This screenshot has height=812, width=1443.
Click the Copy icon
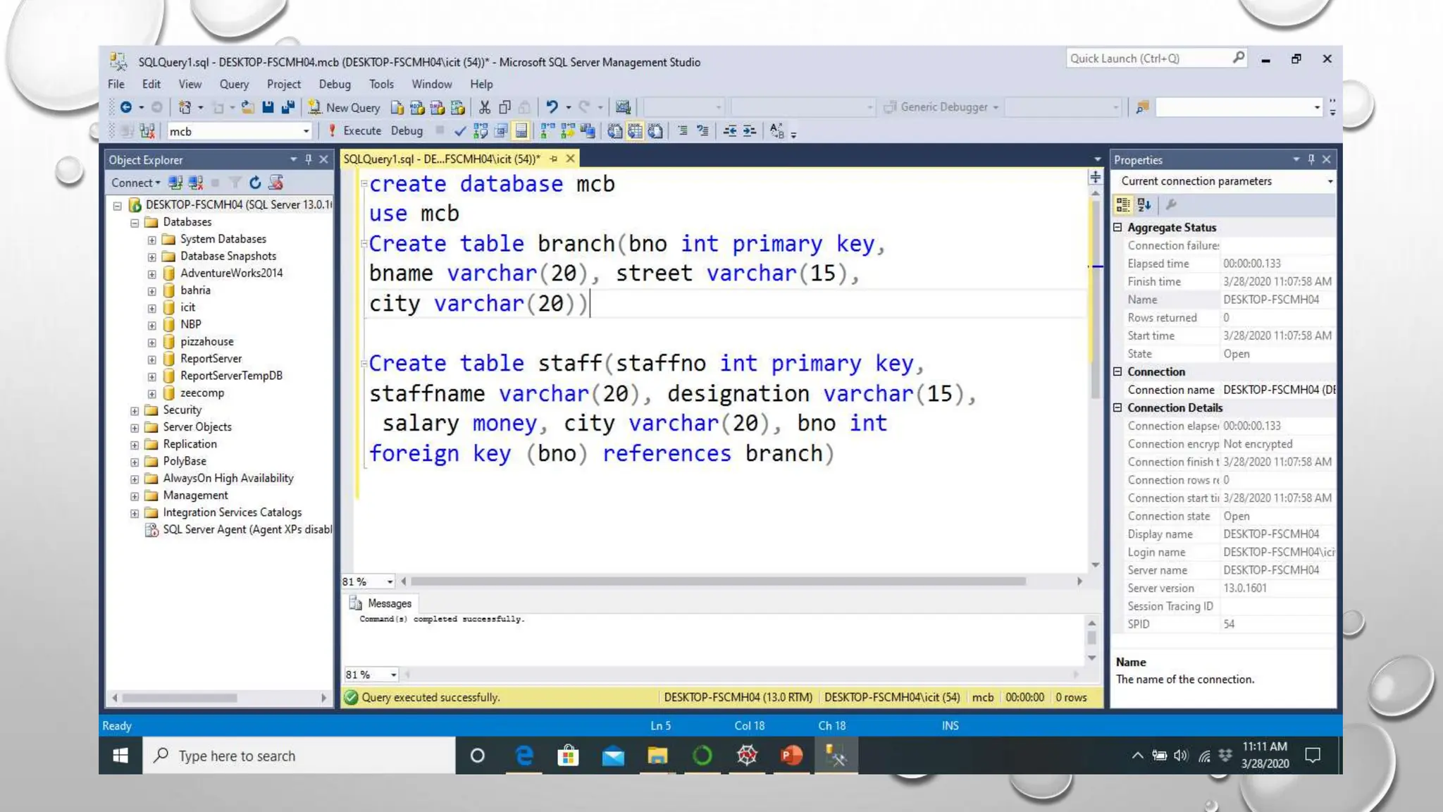pos(504,107)
